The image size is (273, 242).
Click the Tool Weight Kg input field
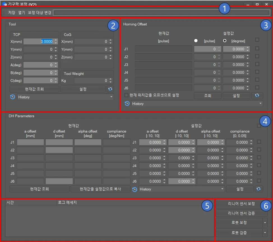[x=91, y=81]
